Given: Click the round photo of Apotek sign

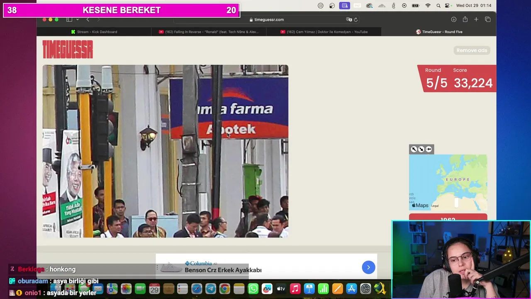Looking at the screenshot, I should 165,151.
